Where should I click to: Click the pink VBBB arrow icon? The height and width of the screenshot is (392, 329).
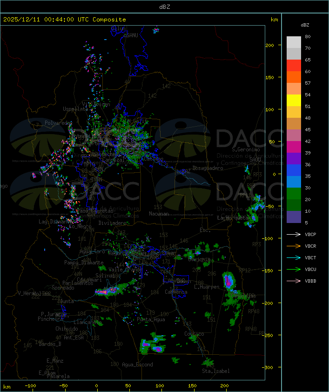pos(294,281)
